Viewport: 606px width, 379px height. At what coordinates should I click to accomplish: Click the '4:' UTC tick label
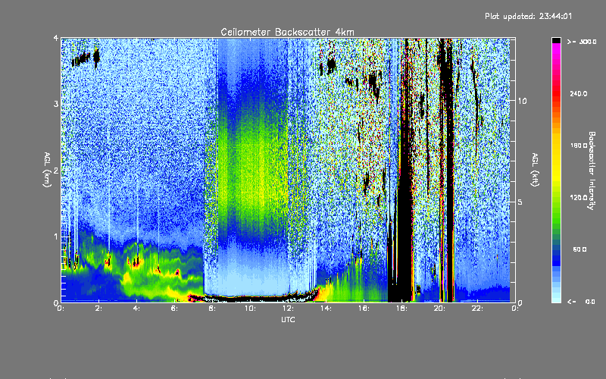(x=137, y=309)
